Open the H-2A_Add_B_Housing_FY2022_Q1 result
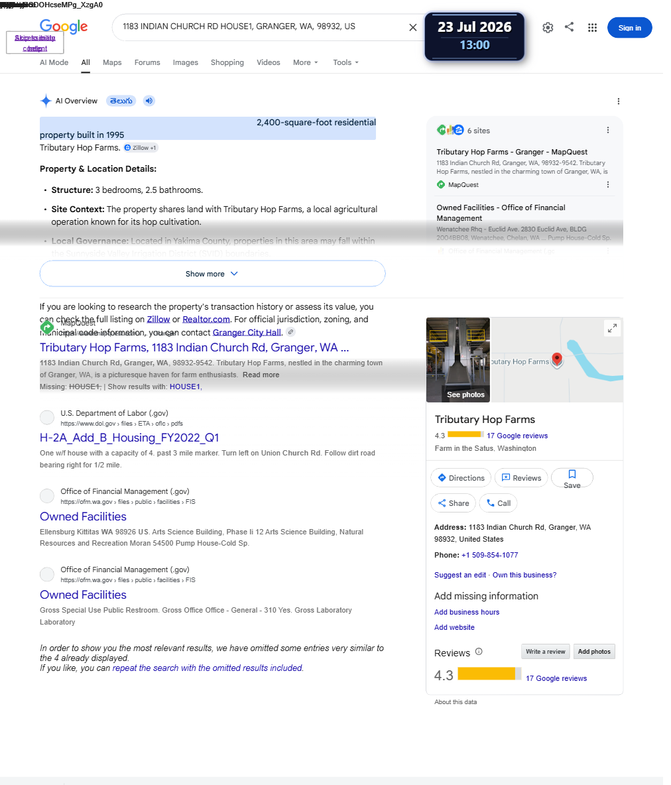Viewport: 671px width, 785px height. pyautogui.click(x=129, y=438)
